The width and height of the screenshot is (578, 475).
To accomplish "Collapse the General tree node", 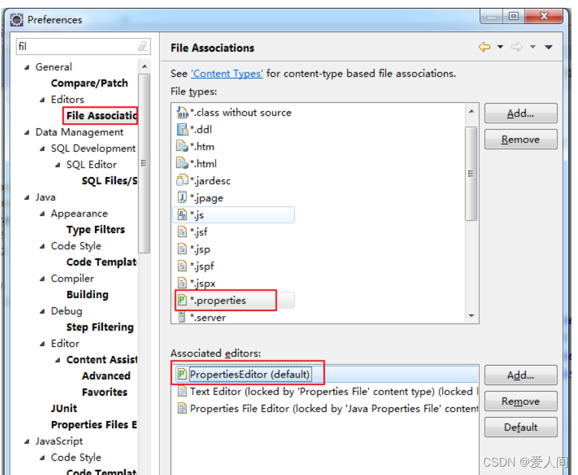I will click(27, 67).
